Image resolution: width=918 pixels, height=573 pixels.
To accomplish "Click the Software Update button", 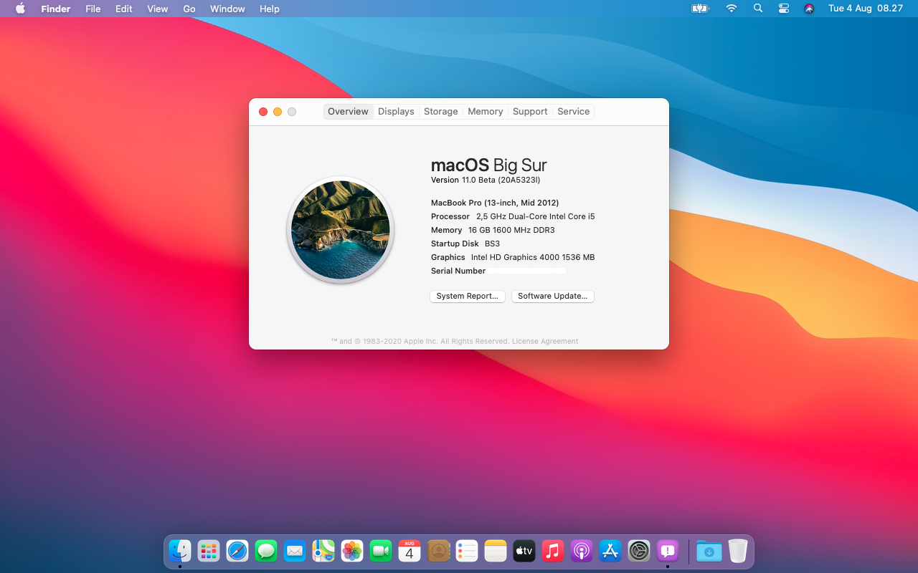I will point(553,296).
